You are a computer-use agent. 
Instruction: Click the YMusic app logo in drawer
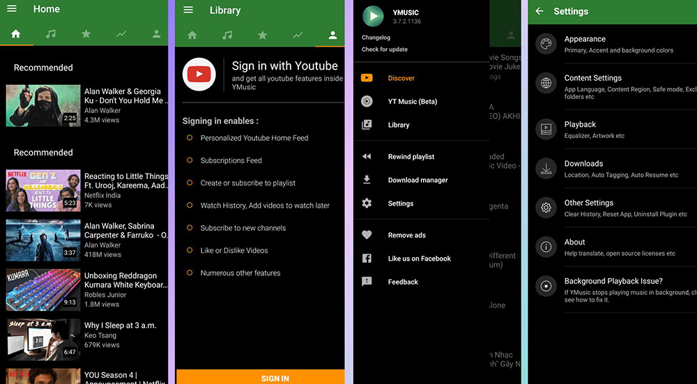click(374, 16)
